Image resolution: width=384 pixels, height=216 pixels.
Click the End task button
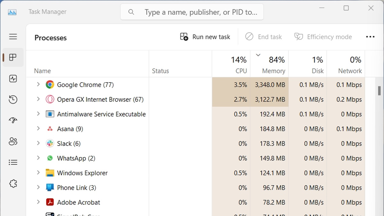pyautogui.click(x=264, y=37)
